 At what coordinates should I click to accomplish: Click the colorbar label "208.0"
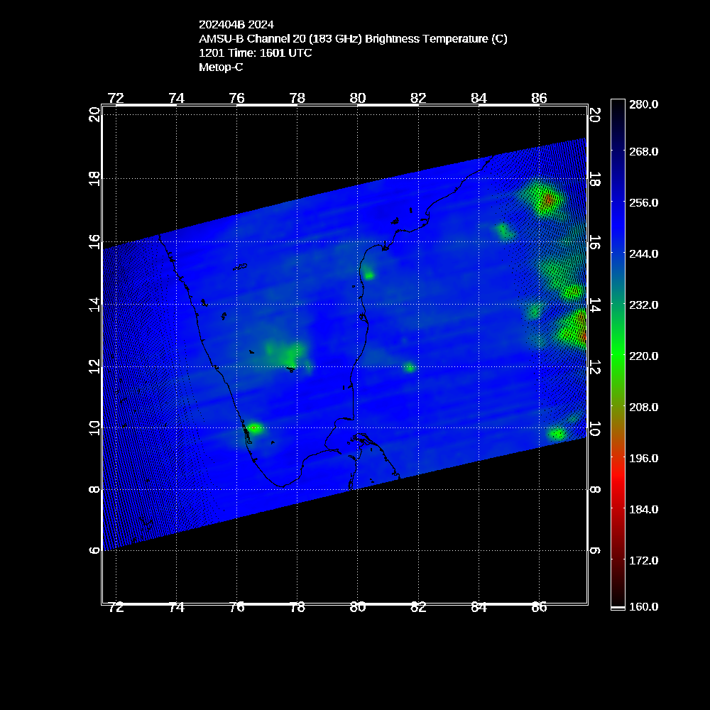[x=643, y=408]
